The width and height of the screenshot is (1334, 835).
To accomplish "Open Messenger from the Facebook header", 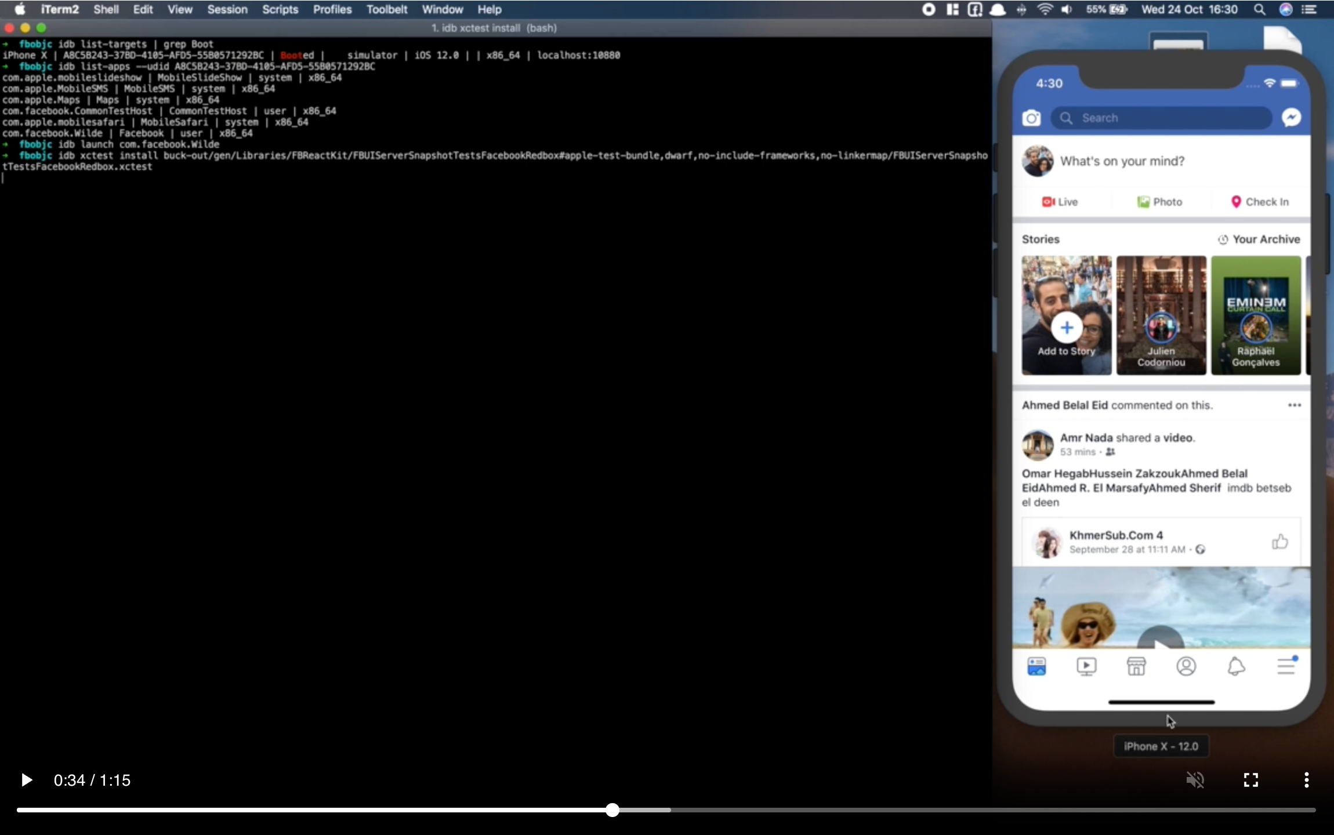I will point(1291,118).
